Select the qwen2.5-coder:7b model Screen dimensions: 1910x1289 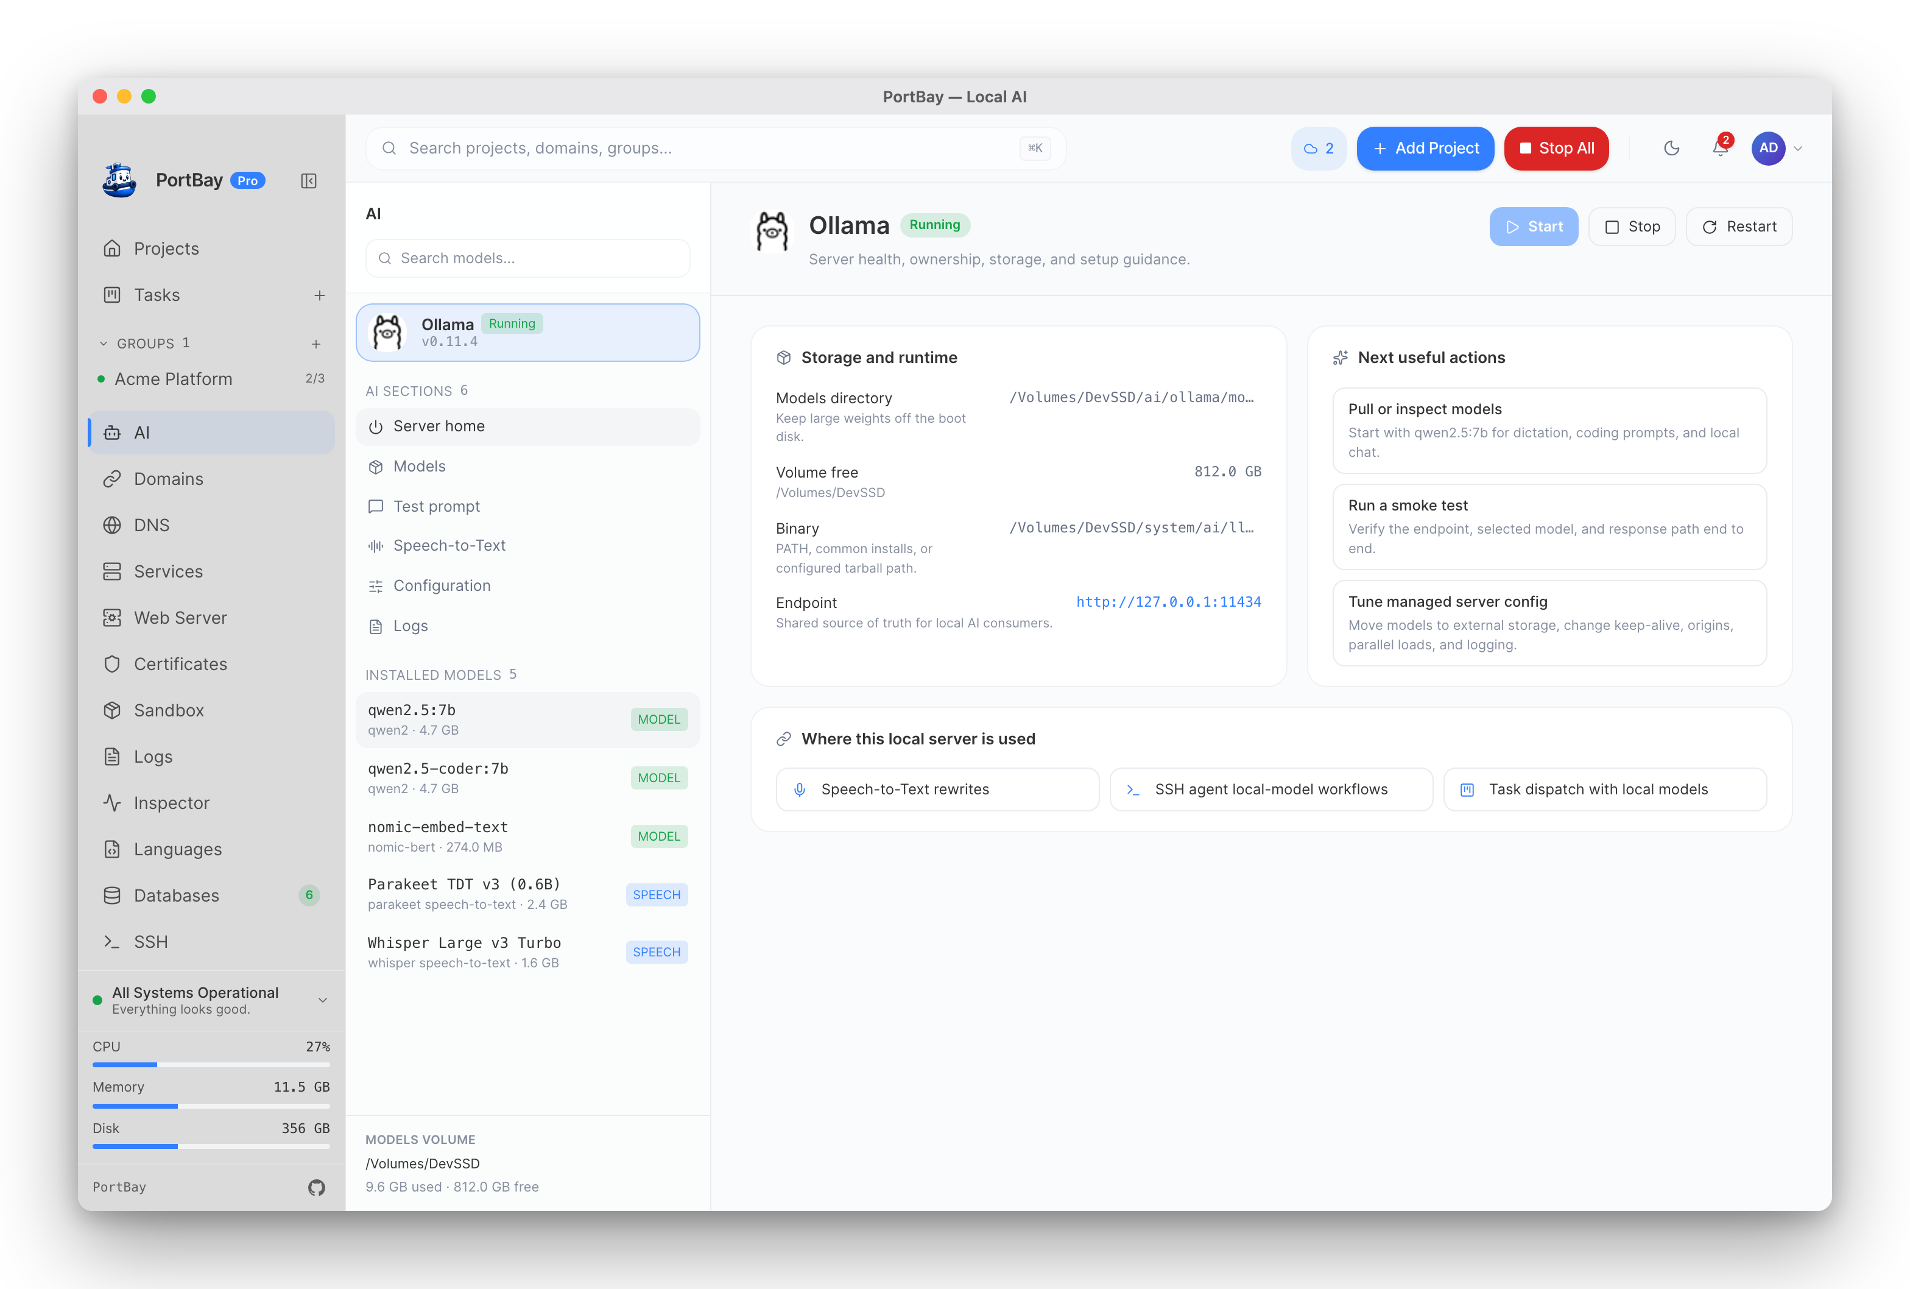(527, 778)
